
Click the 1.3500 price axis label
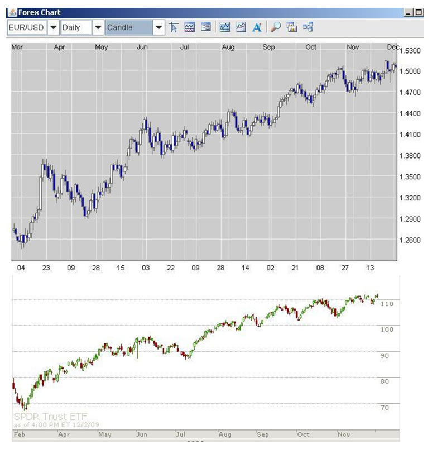tap(410, 177)
